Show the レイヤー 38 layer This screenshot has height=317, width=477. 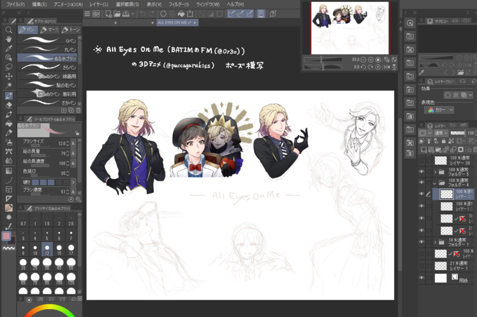[421, 161]
